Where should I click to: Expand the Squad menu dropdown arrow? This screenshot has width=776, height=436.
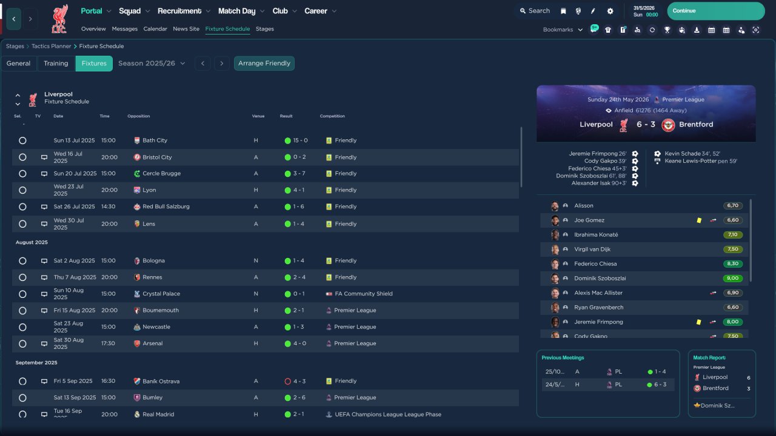coord(147,12)
